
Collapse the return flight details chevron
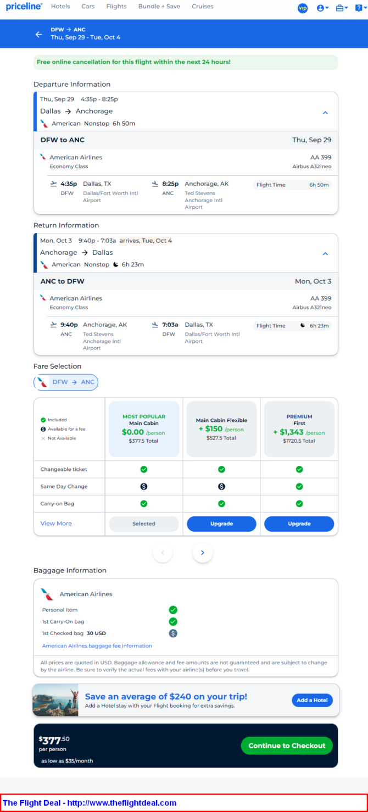point(325,254)
